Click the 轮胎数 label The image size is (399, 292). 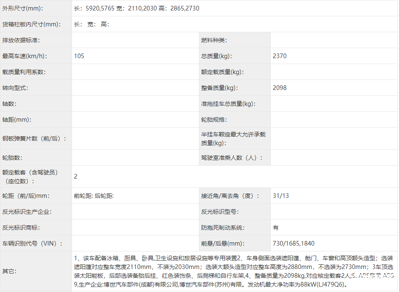pos(13,158)
